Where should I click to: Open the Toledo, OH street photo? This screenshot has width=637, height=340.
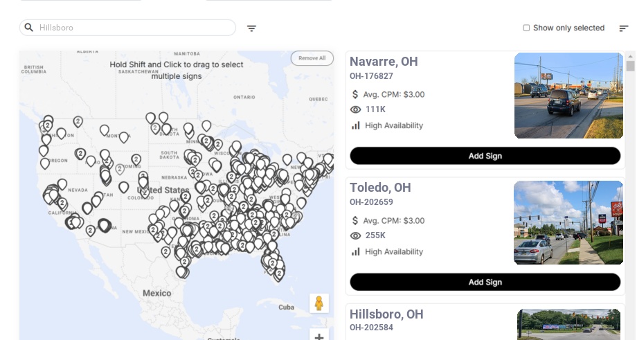click(x=568, y=222)
